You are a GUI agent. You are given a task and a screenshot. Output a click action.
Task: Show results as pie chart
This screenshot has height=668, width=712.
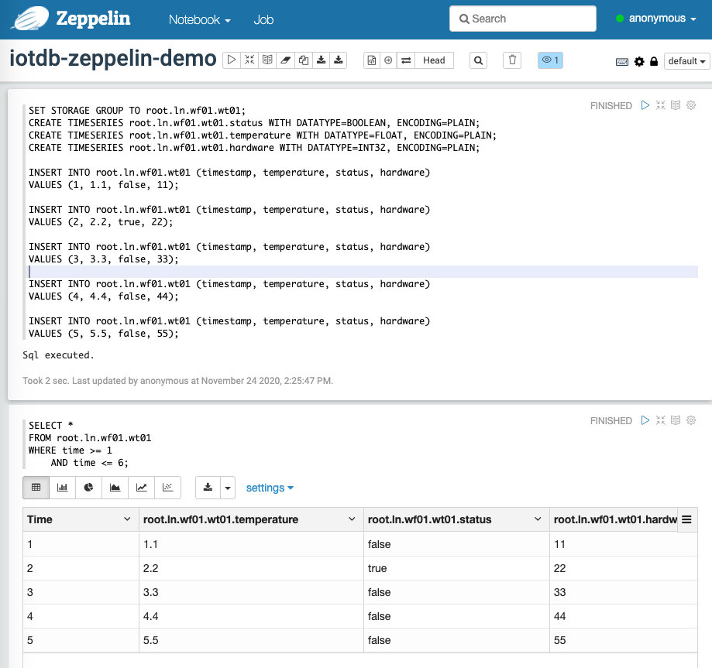click(88, 487)
